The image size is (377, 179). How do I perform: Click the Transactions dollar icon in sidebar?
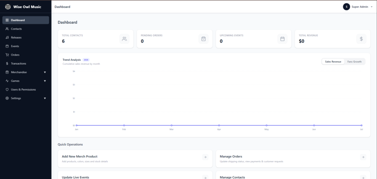(7, 63)
